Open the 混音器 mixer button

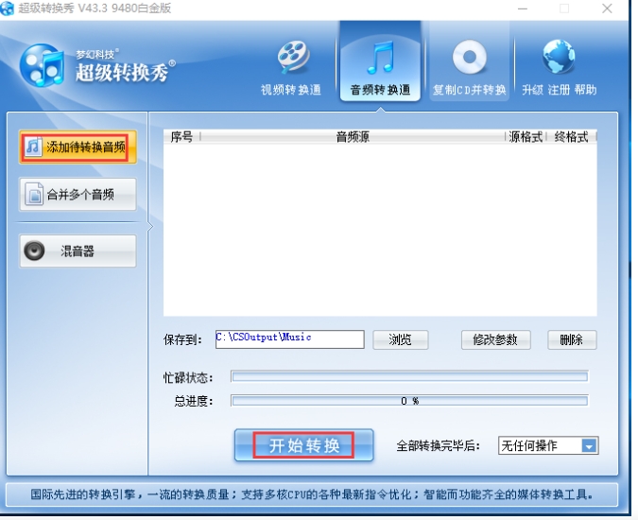pos(78,251)
